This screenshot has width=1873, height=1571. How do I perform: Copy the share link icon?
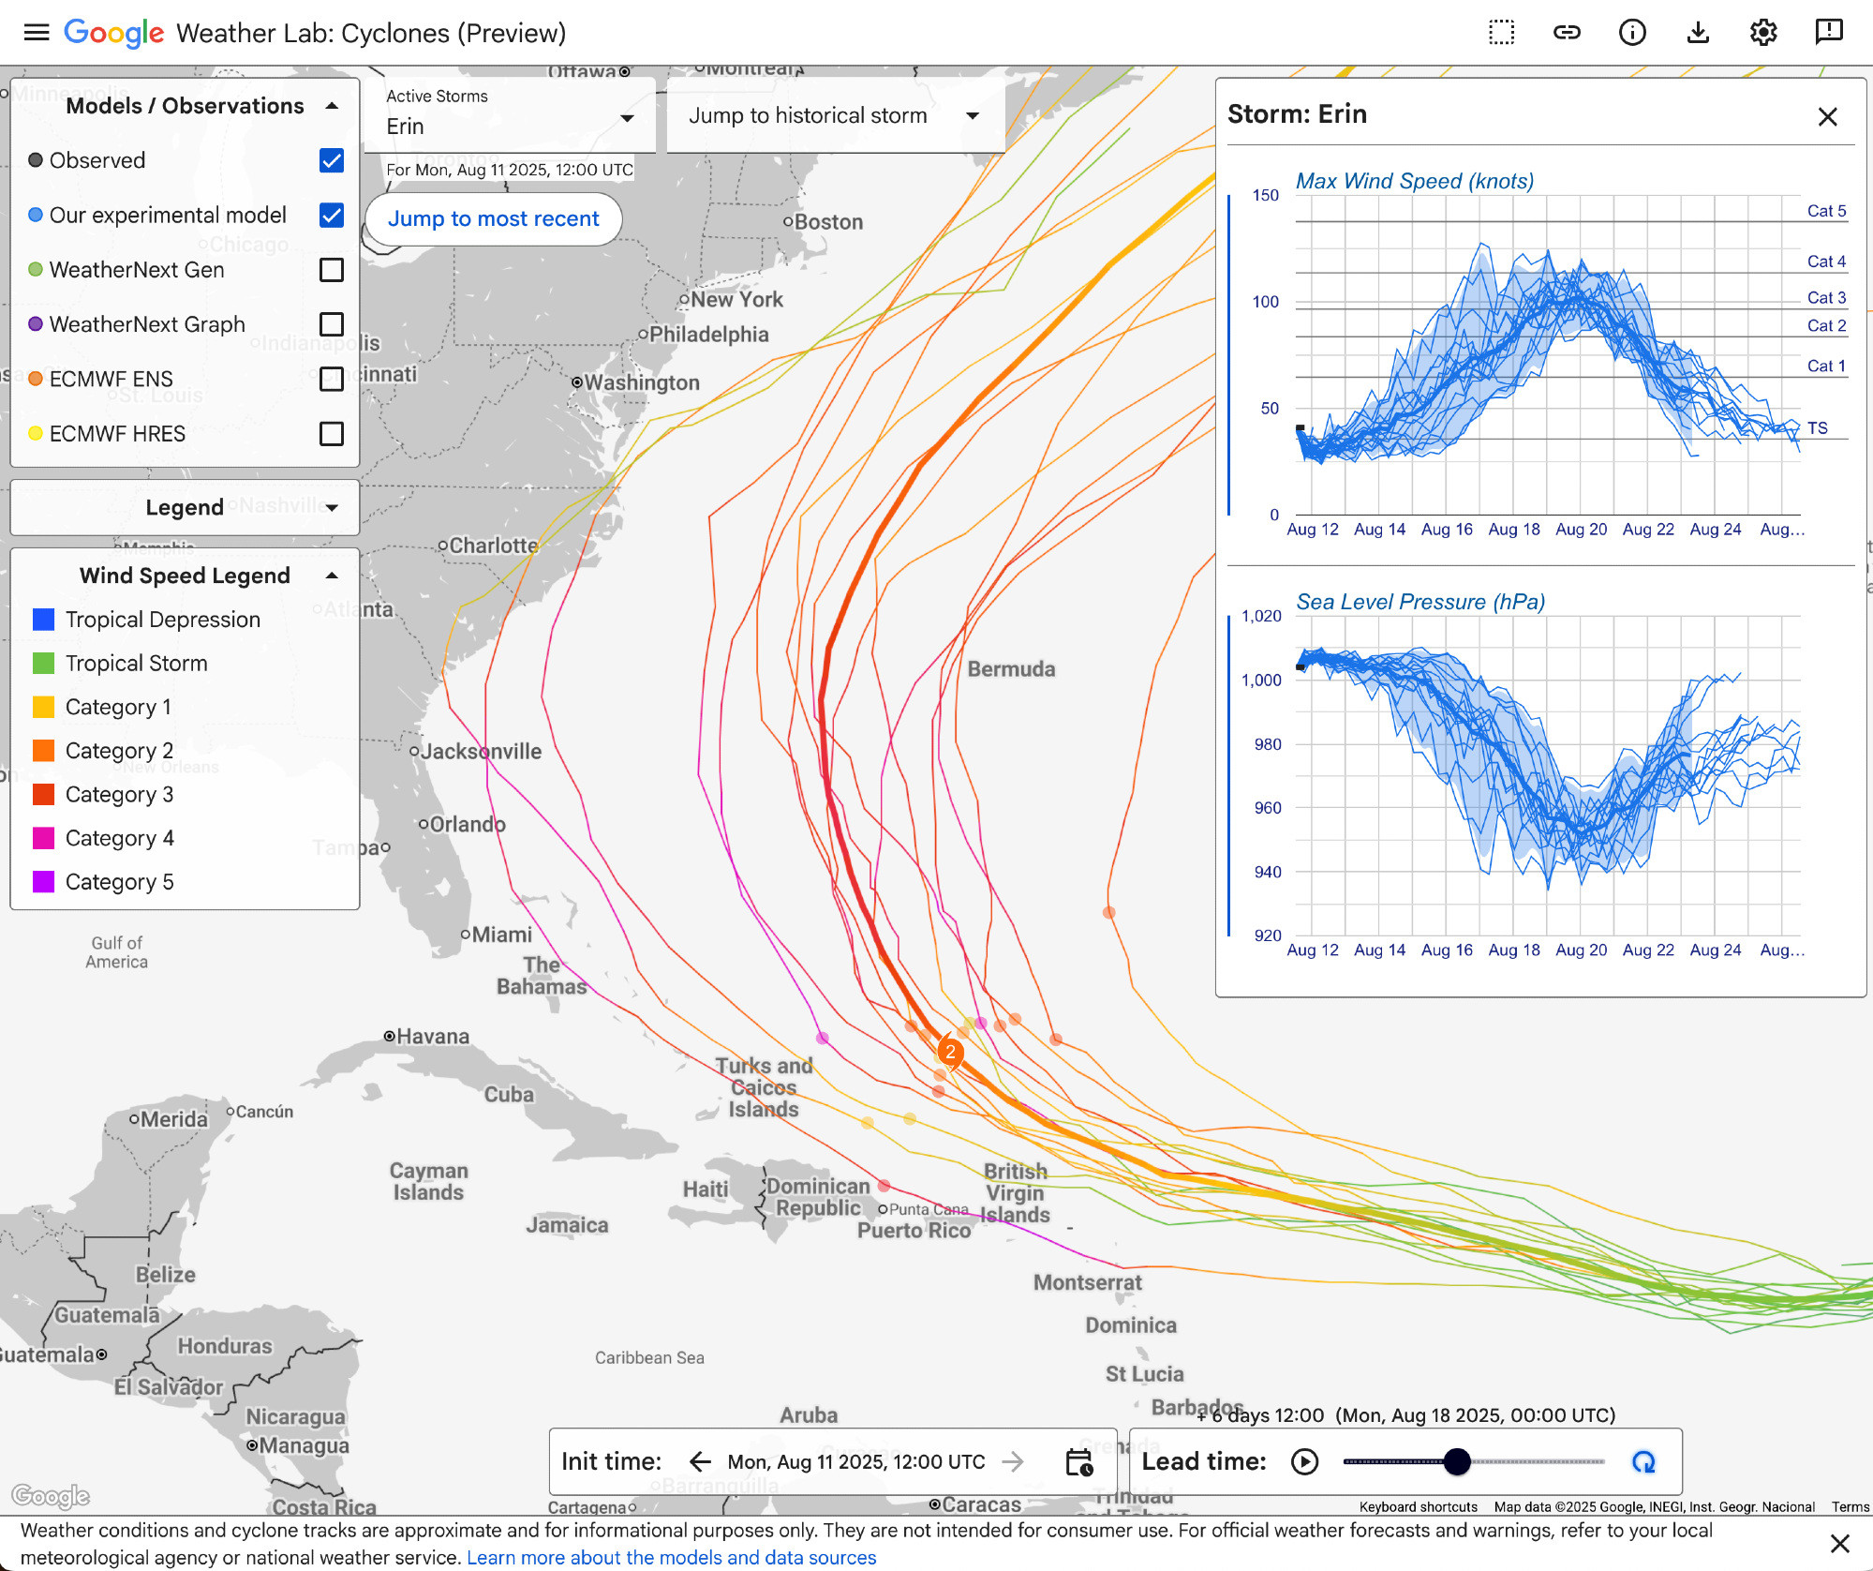[1567, 33]
